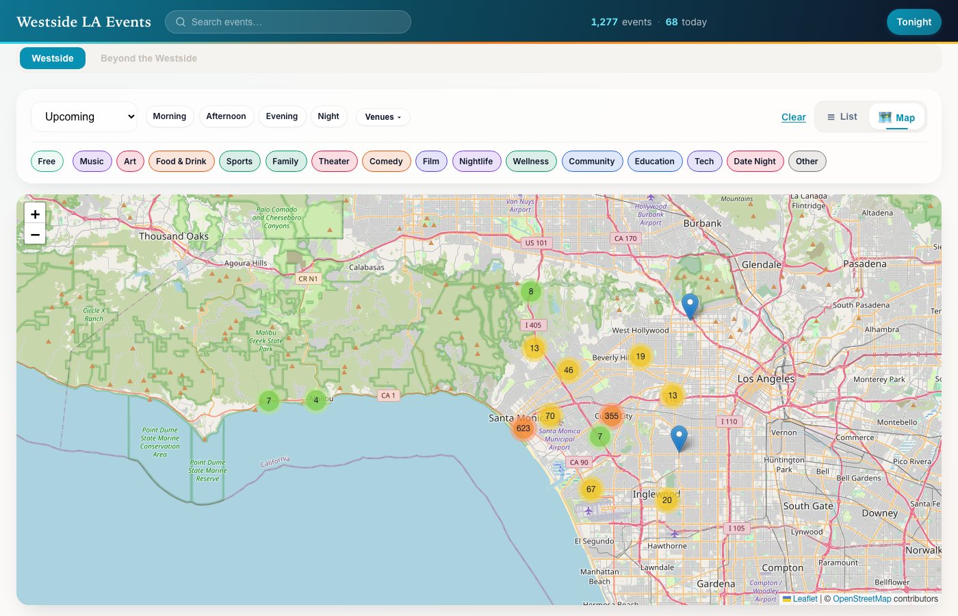Open the 46 events cluster marker
Viewport: 958px width, 616px height.
click(x=569, y=370)
